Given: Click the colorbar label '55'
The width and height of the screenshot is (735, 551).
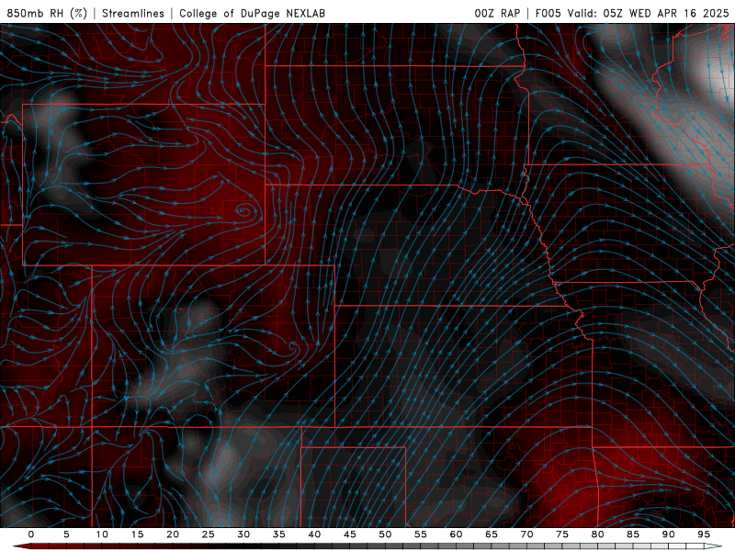Looking at the screenshot, I should 420,534.
